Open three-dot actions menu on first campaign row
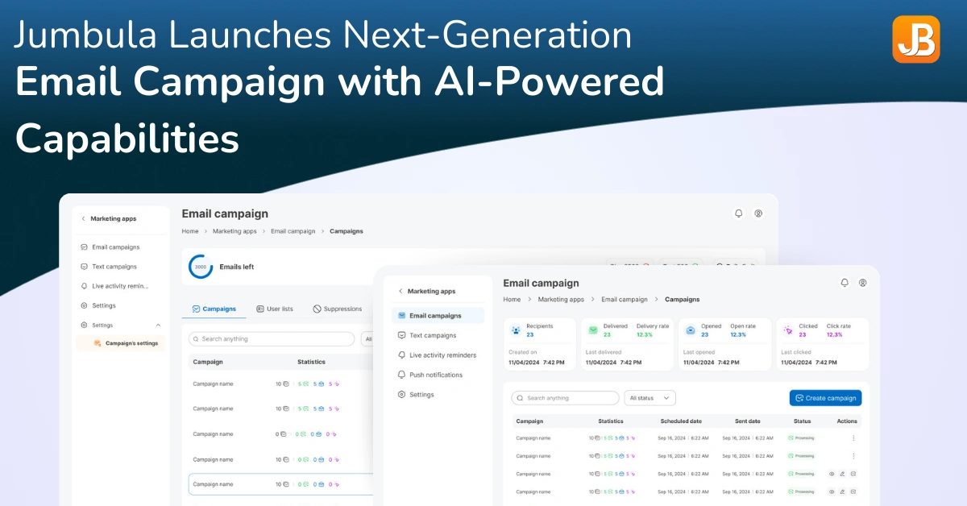Image resolution: width=967 pixels, height=506 pixels. point(853,438)
